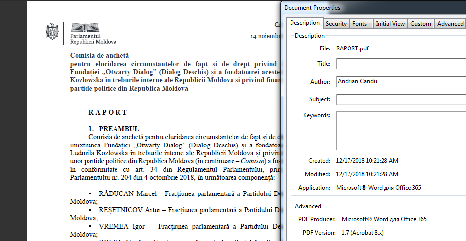Select the Description tab
Viewport: 466px width, 241px height.
[304, 23]
